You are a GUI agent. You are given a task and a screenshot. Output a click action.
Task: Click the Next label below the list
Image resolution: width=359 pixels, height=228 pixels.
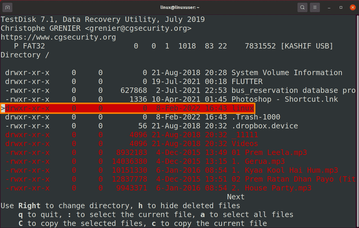[236, 197]
